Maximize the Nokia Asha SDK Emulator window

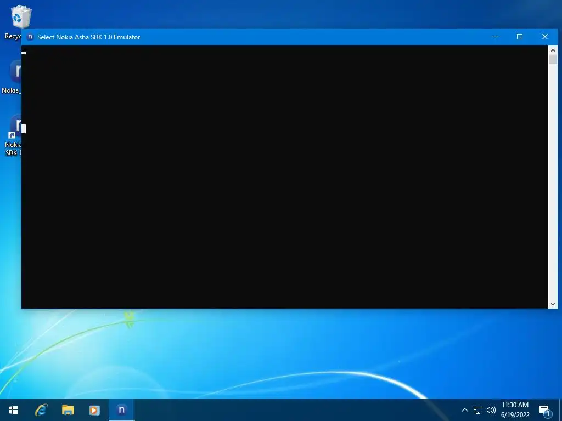(520, 37)
